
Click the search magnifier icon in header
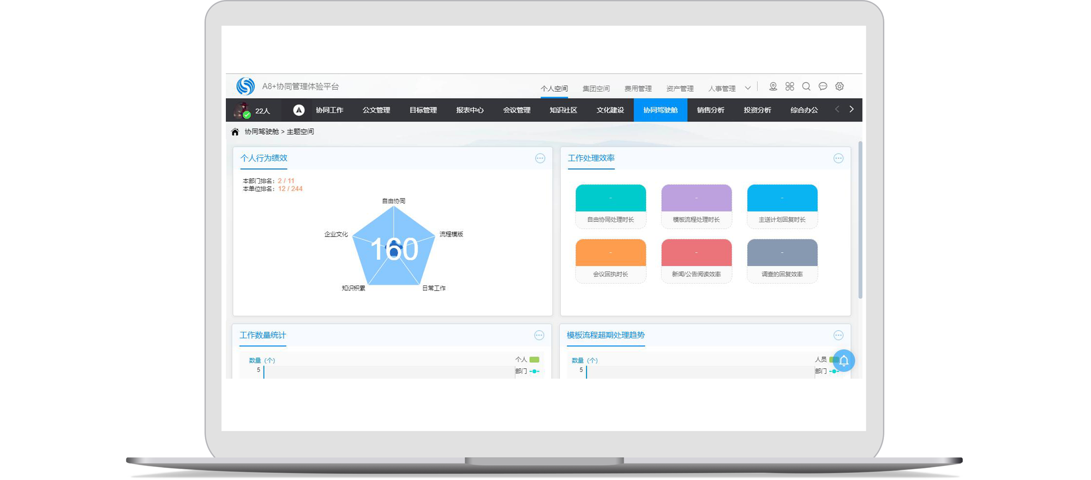pos(806,87)
